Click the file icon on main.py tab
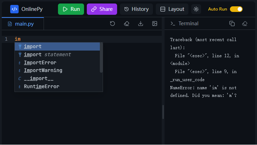 click(10, 24)
